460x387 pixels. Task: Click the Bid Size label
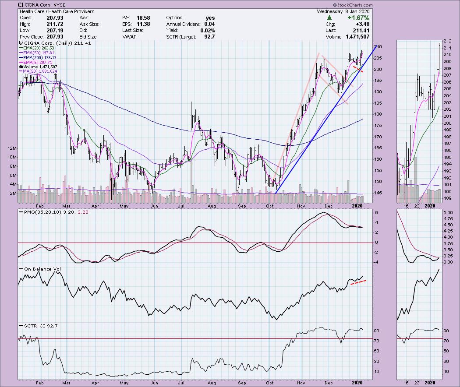88,37
